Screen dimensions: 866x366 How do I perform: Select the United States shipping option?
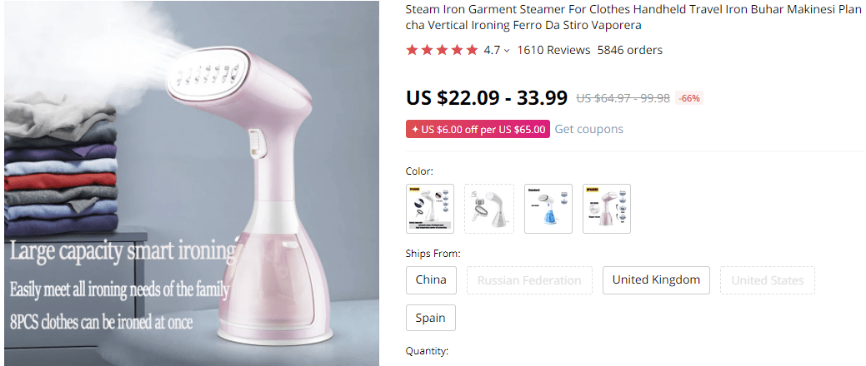tap(768, 280)
